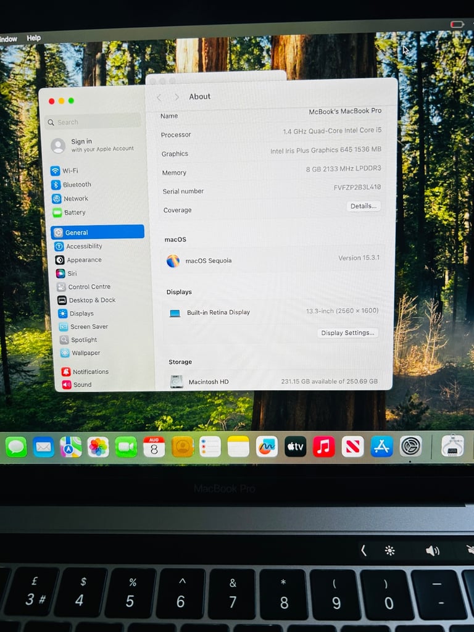Open Notes from the Dock
Image resolution: width=474 pixels, height=632 pixels.
tap(239, 447)
